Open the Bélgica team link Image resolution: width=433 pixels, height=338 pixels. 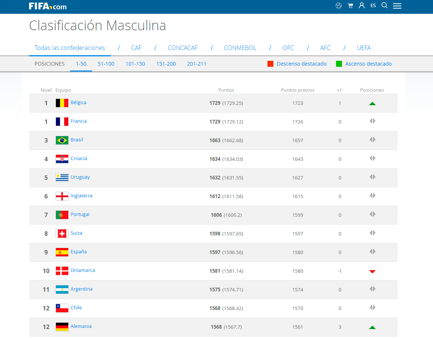[78, 103]
